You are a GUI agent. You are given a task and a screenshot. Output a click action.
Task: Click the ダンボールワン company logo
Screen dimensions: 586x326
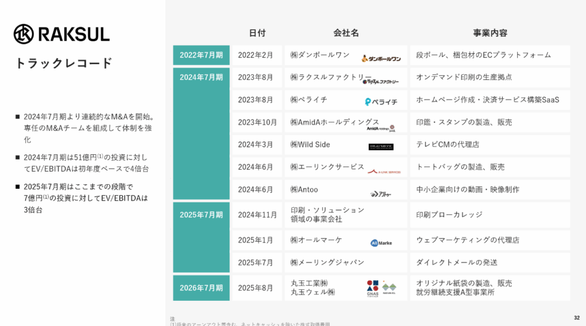(381, 59)
